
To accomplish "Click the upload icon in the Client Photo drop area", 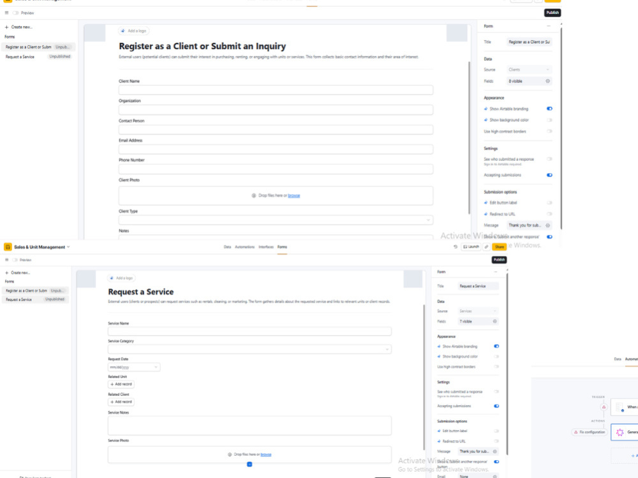I will click(254, 196).
